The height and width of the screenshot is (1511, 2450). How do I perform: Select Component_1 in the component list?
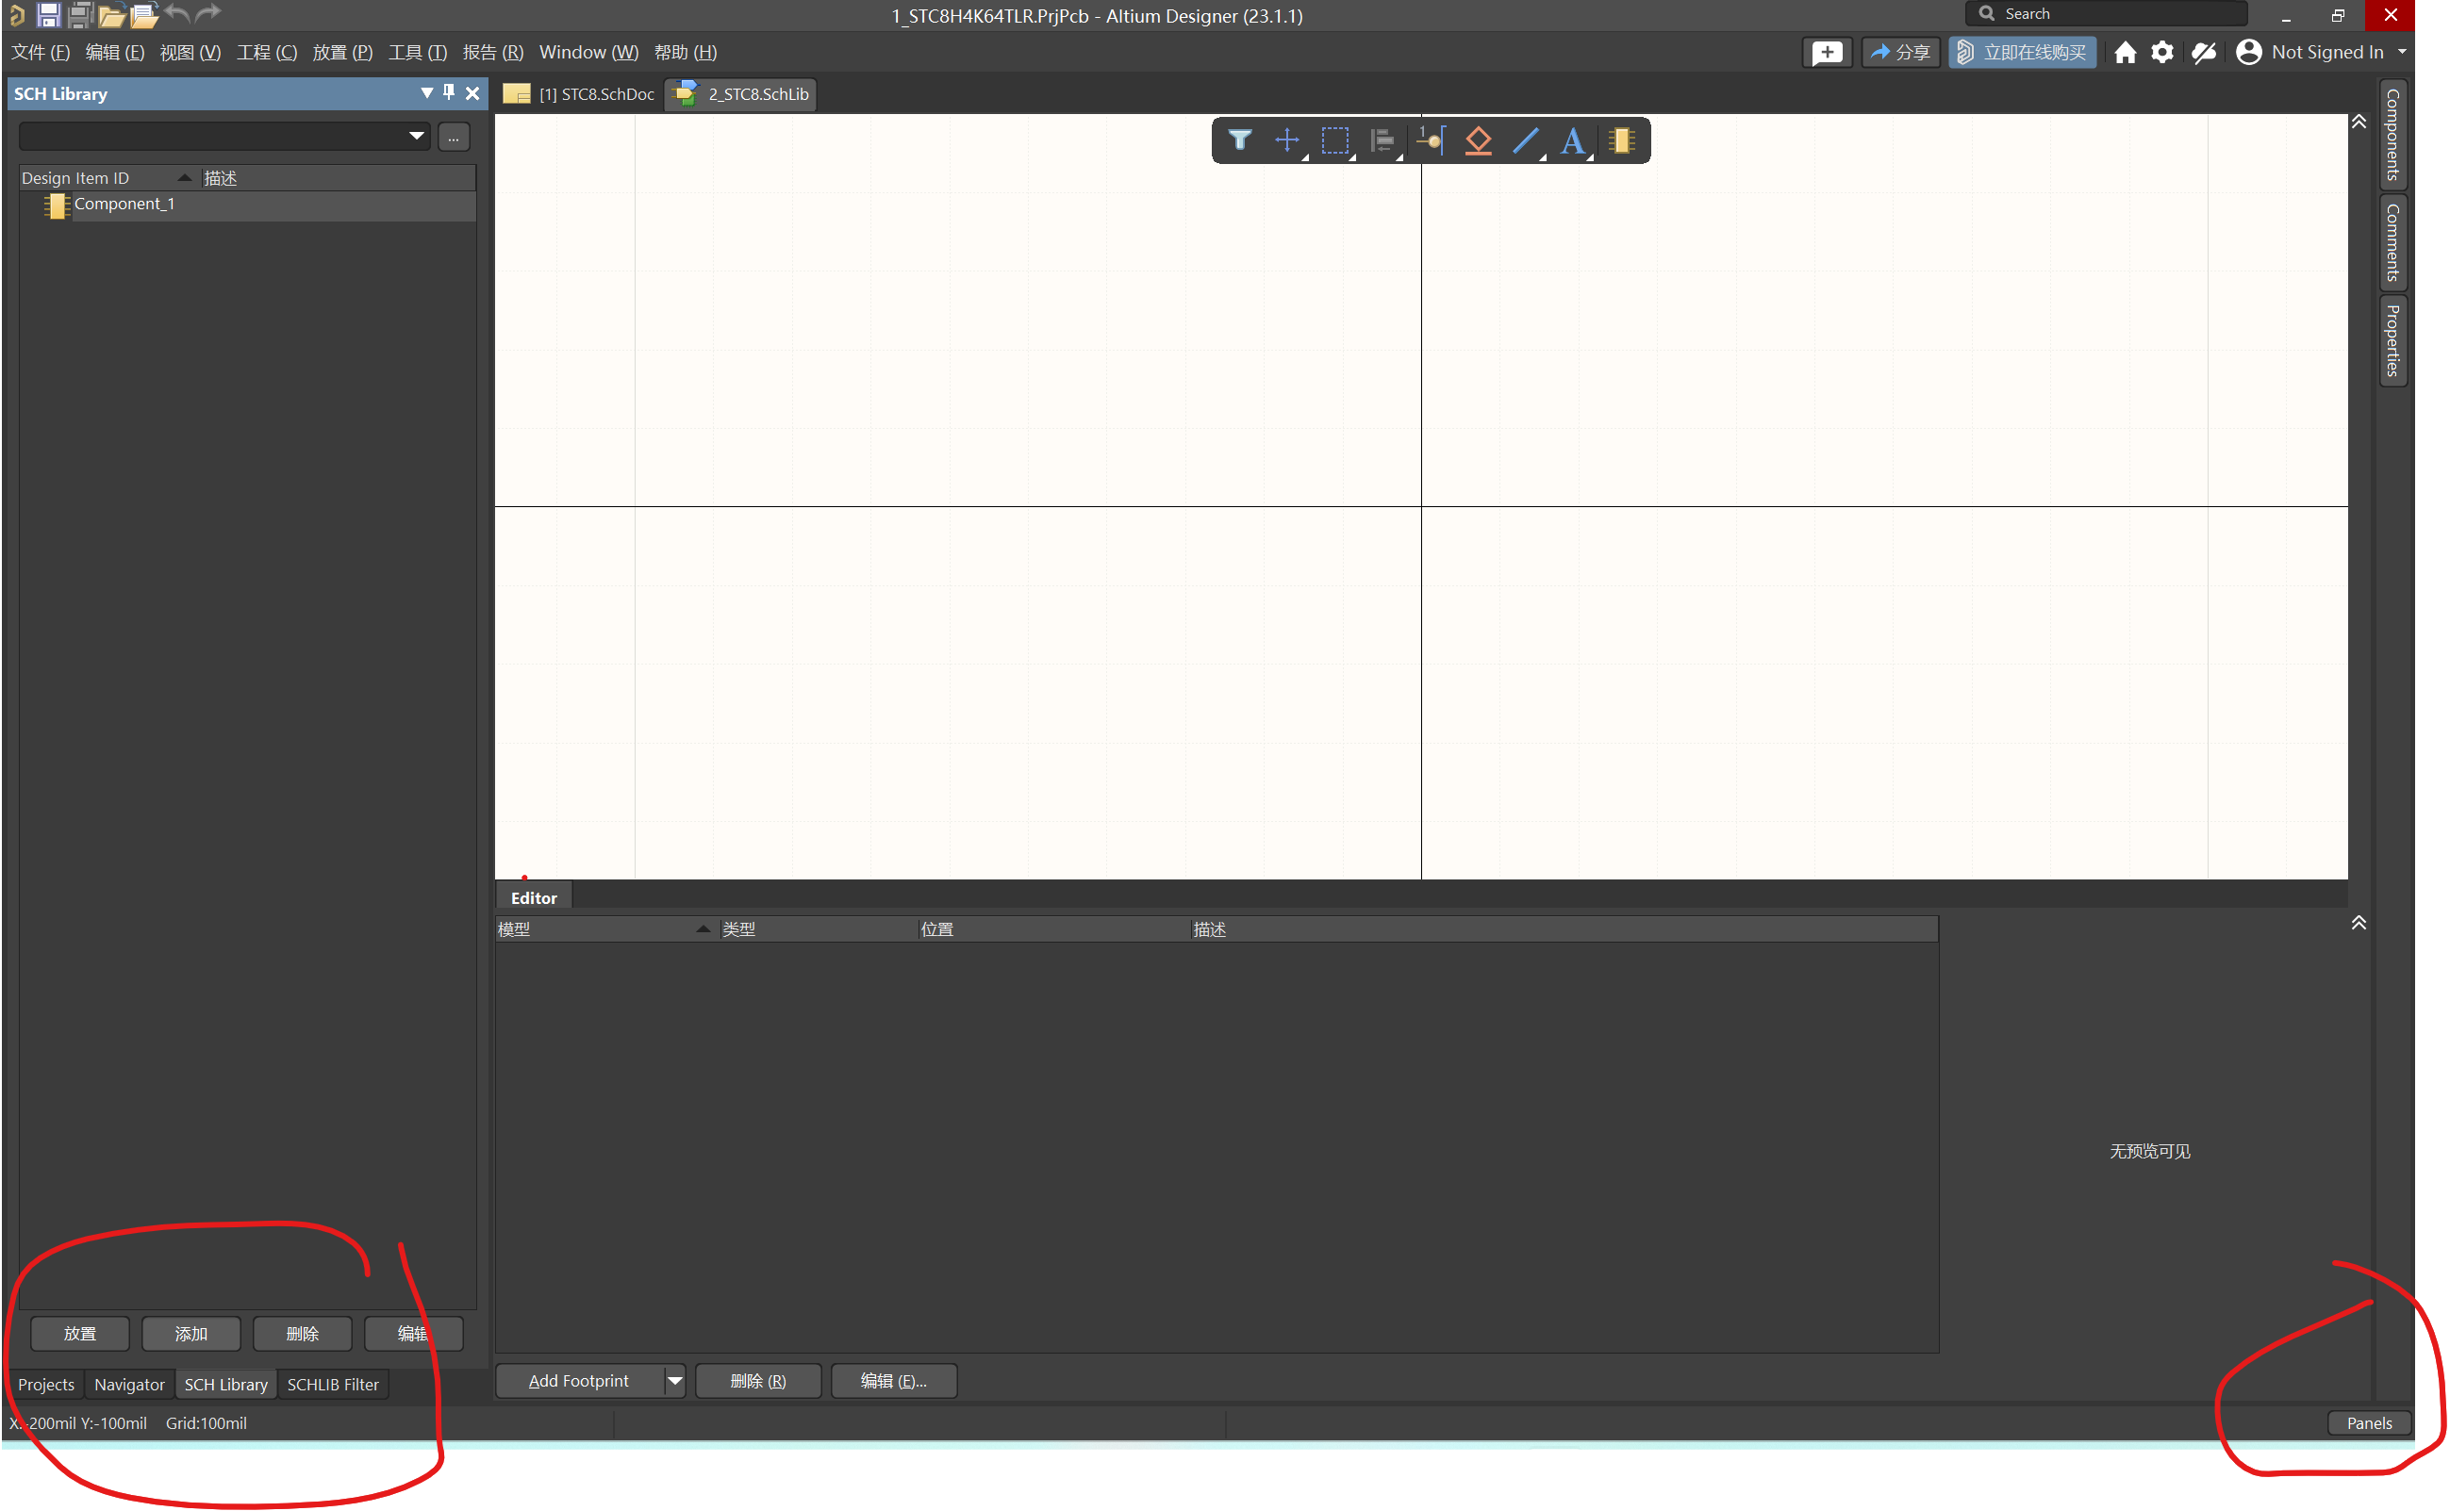tap(124, 204)
